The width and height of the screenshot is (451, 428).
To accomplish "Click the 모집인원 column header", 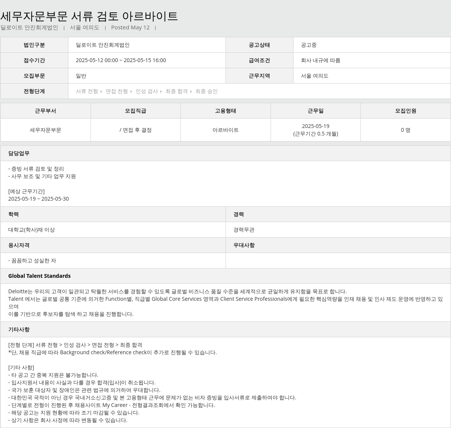I will pyautogui.click(x=406, y=111).
